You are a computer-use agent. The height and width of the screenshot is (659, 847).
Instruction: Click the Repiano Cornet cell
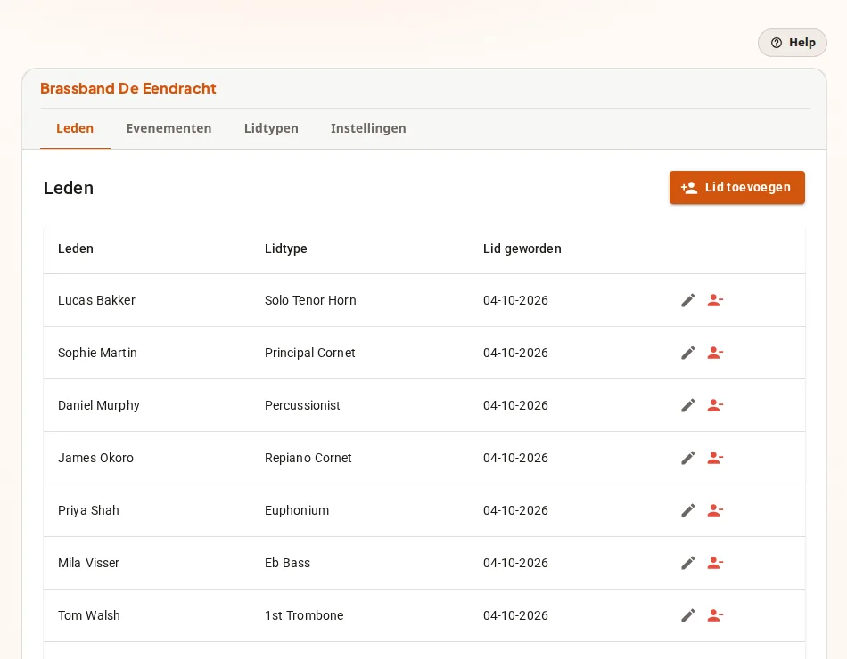pos(308,458)
